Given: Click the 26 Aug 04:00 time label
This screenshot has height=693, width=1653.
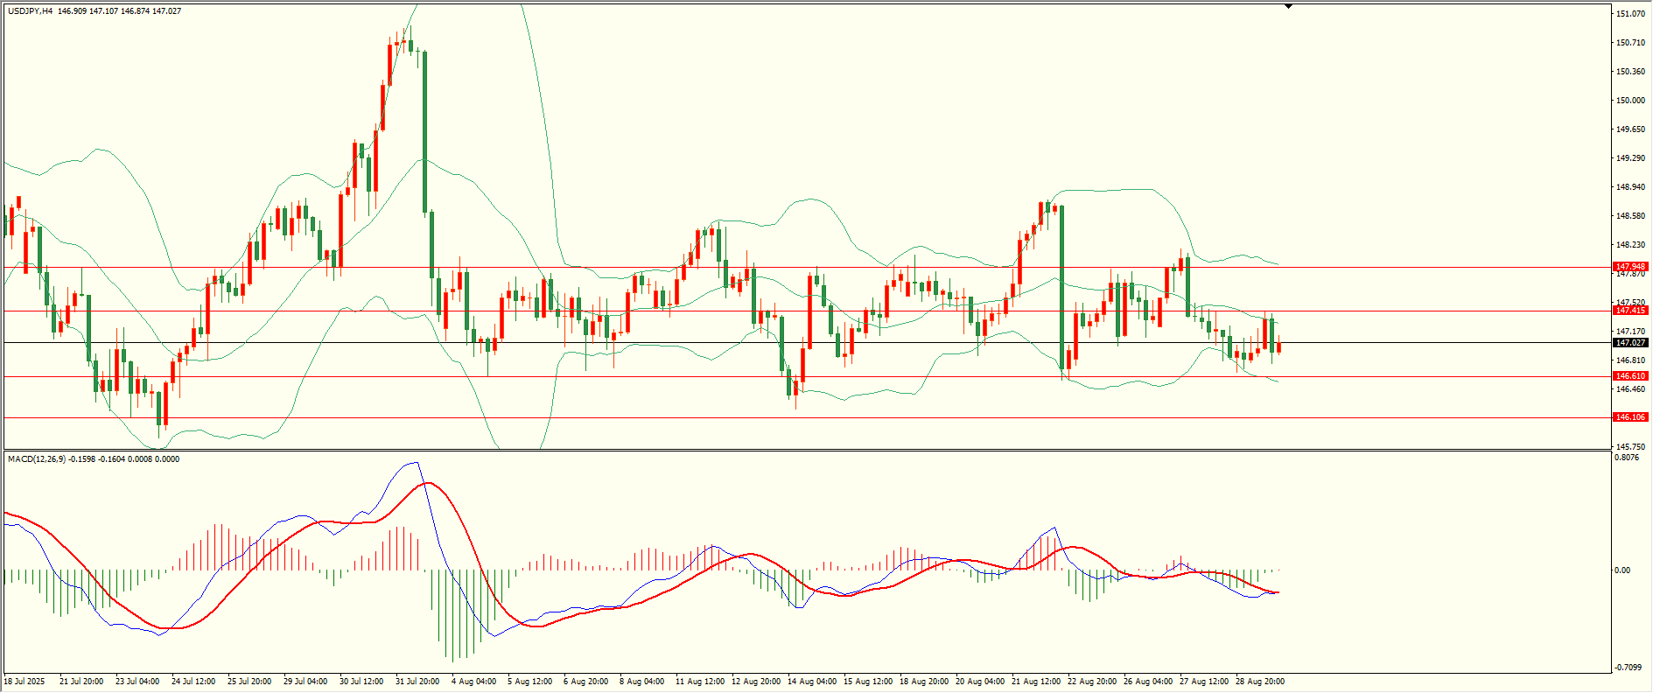Looking at the screenshot, I should [1148, 682].
